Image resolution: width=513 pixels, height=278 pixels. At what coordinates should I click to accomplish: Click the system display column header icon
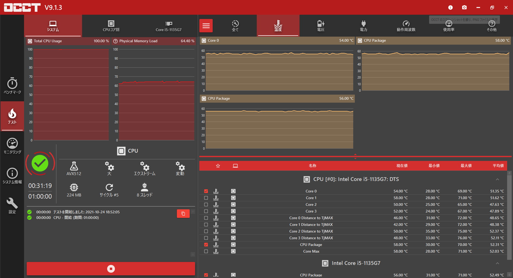click(x=235, y=166)
